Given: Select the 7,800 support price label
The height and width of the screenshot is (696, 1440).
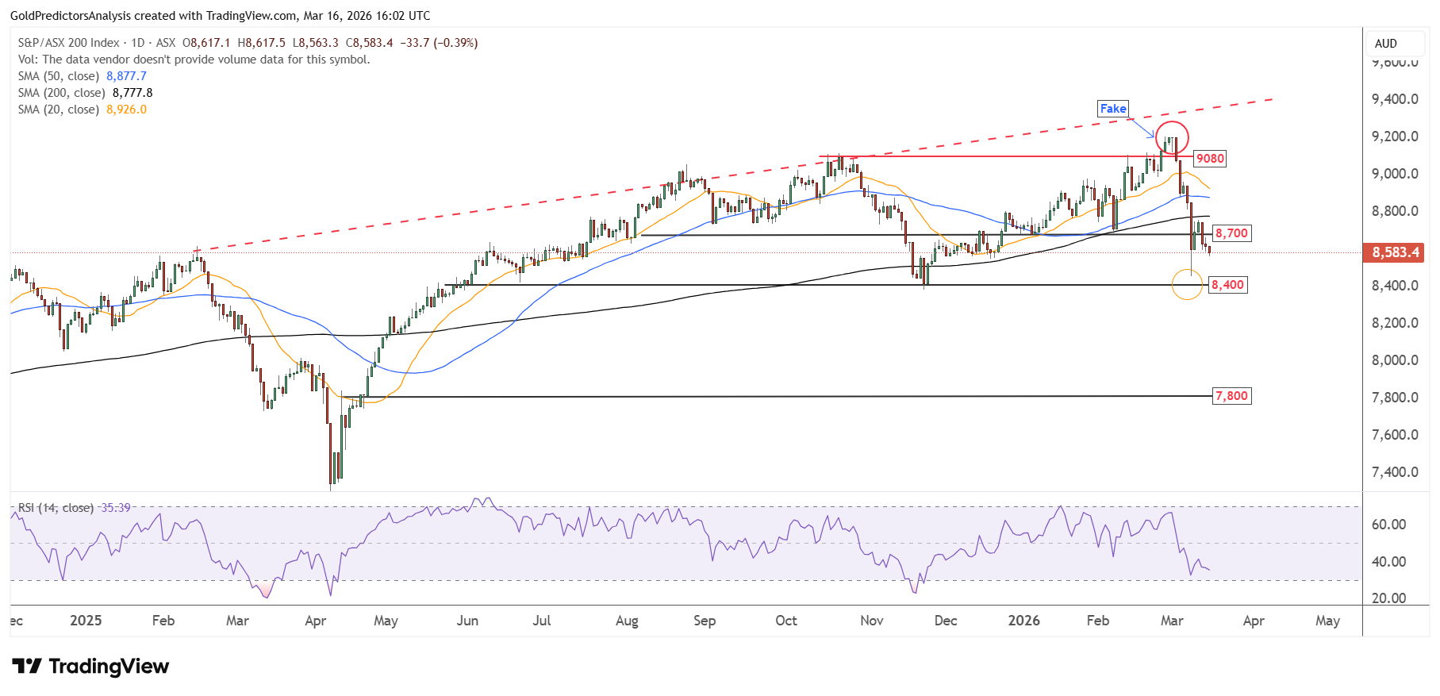Looking at the screenshot, I should point(1232,396).
